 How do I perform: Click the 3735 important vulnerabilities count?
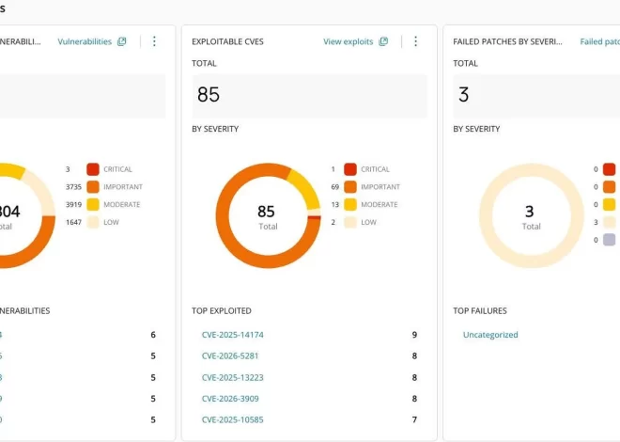[73, 187]
